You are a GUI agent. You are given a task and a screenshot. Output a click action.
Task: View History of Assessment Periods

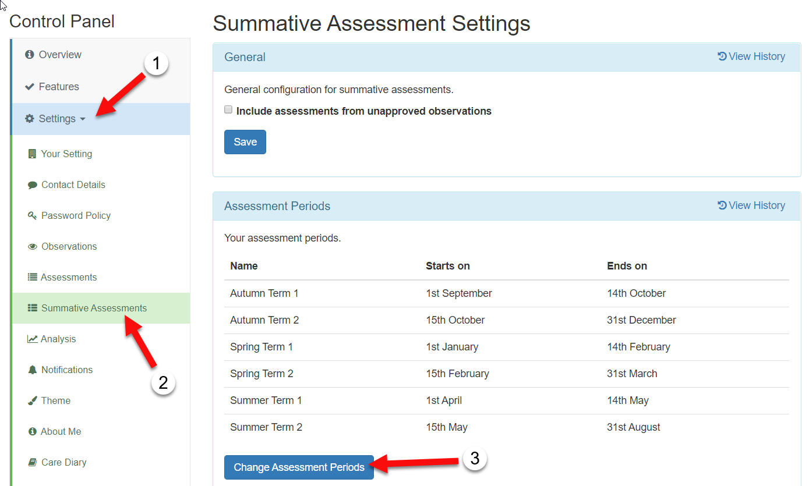click(751, 205)
